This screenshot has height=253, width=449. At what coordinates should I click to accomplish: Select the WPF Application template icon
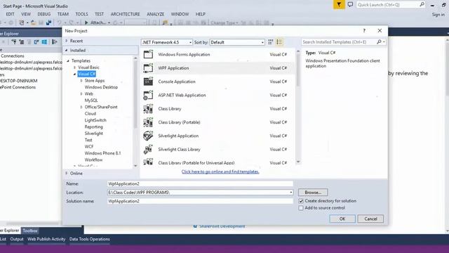pos(148,68)
